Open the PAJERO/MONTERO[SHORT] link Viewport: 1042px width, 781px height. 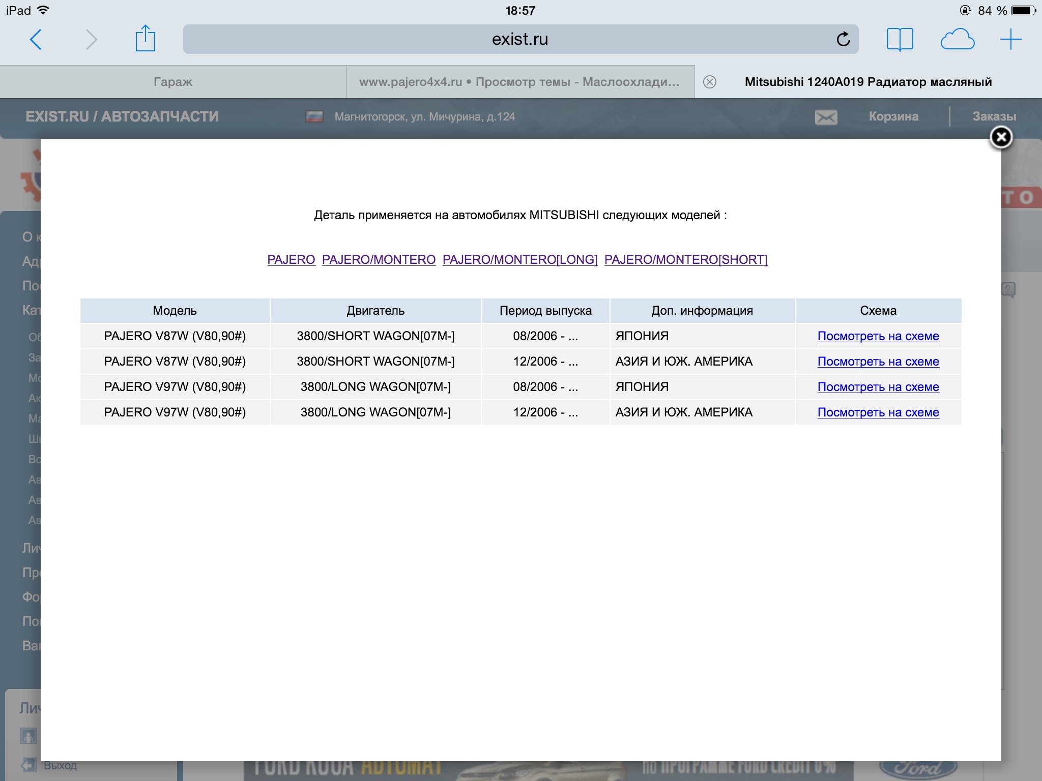pyautogui.click(x=685, y=260)
